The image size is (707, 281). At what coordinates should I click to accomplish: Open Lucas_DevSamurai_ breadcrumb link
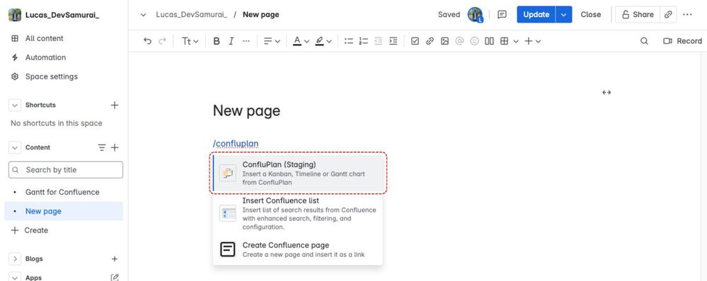[192, 14]
